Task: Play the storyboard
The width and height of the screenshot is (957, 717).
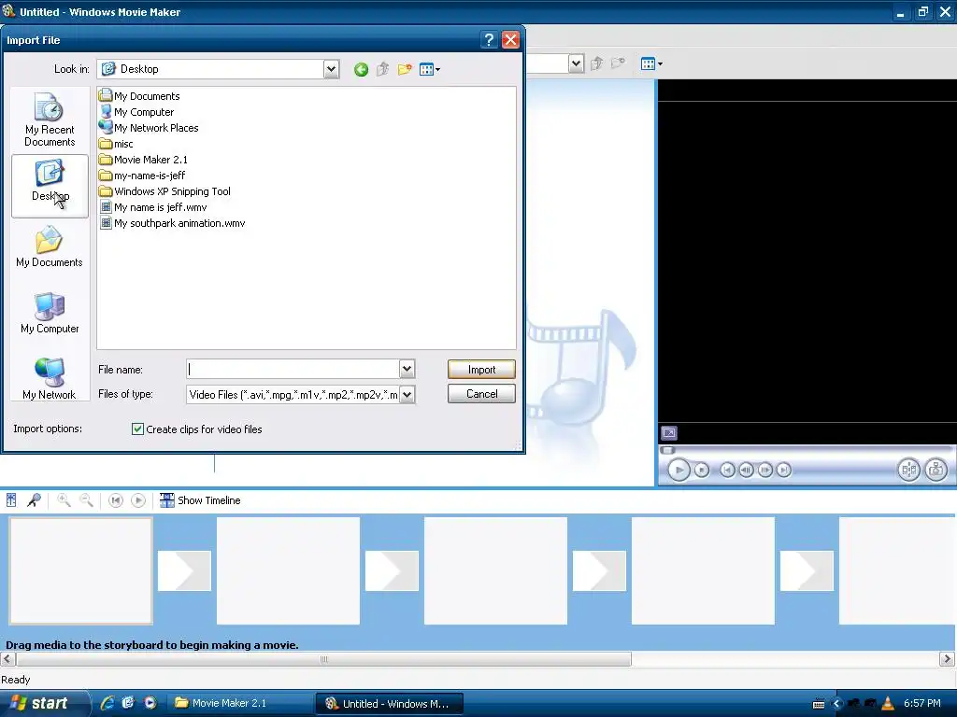Action: (x=138, y=500)
